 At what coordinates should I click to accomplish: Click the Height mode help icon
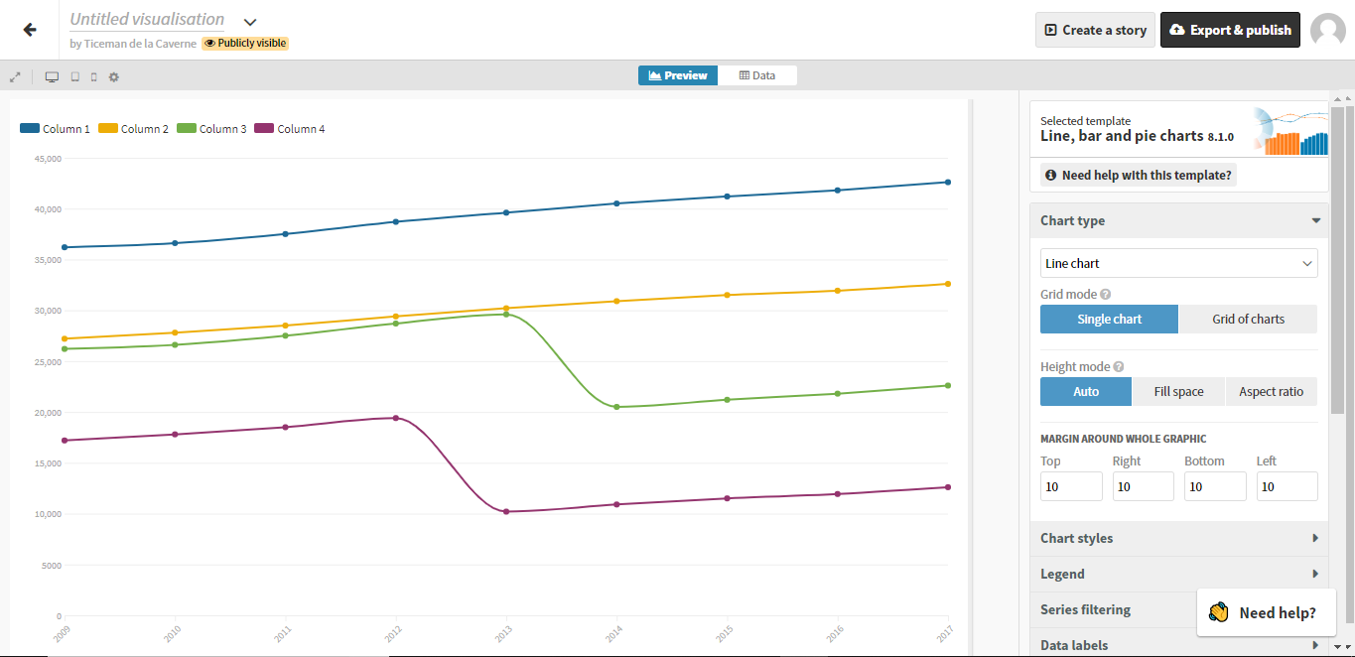(1118, 366)
